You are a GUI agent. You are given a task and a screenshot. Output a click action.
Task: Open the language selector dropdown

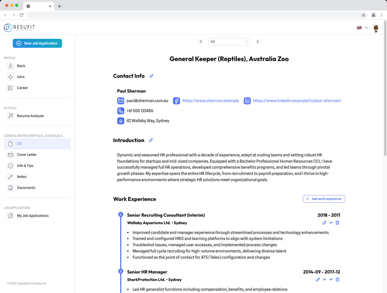coord(362,28)
